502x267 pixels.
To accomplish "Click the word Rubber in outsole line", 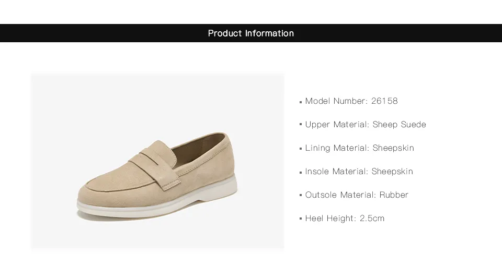I will pos(394,195).
